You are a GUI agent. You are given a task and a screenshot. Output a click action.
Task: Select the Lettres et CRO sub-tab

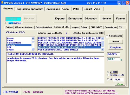pos(62,27)
